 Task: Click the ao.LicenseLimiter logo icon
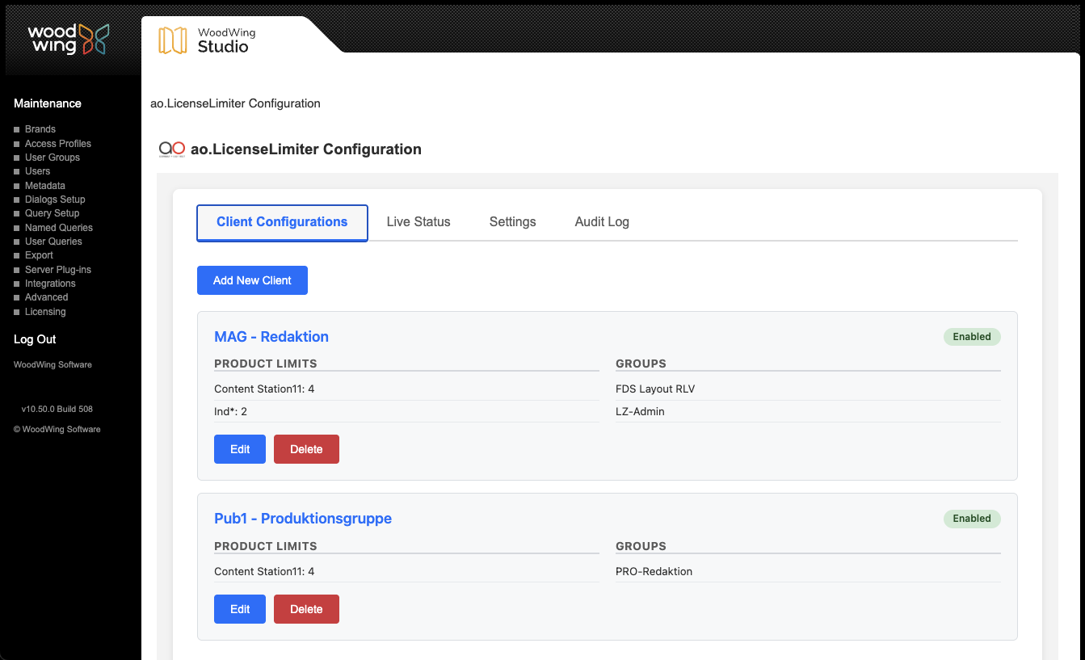pos(172,149)
